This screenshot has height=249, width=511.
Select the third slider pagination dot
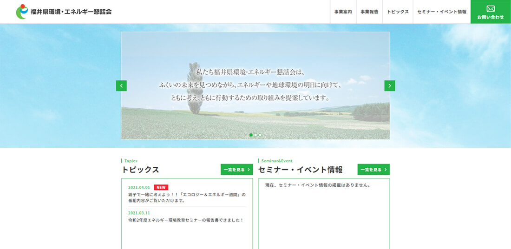pos(260,135)
